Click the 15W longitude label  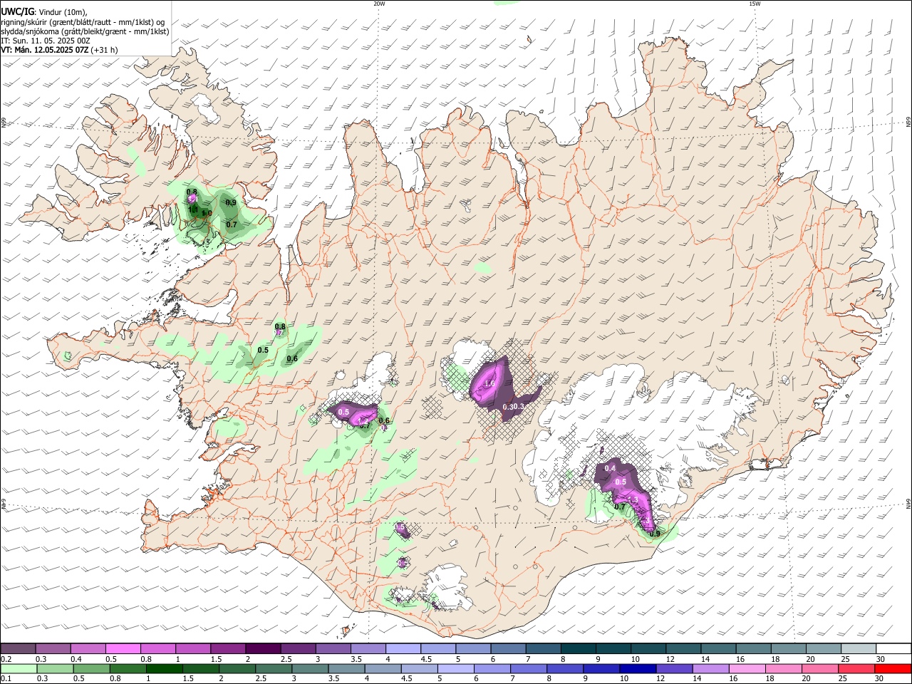[755, 4]
